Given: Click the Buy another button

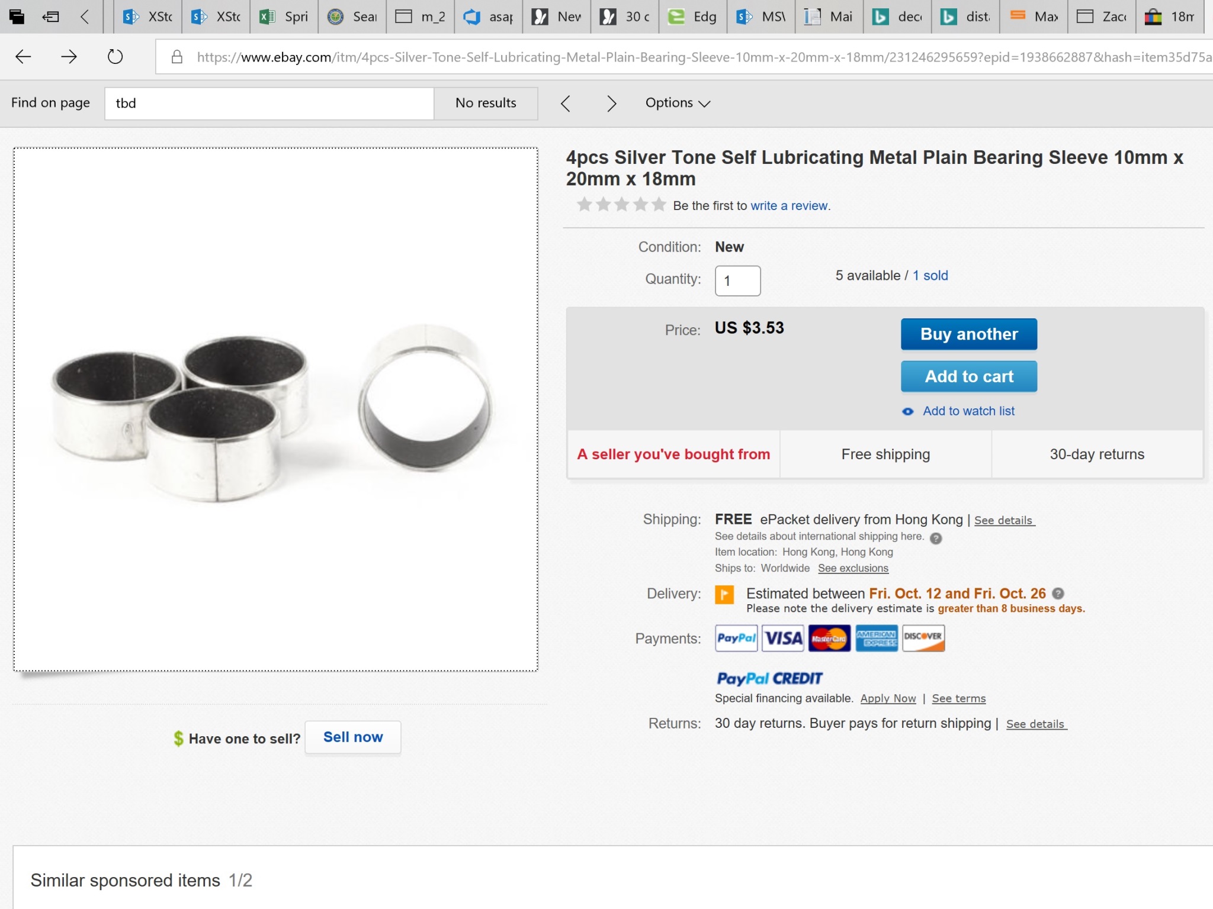Looking at the screenshot, I should [x=969, y=334].
